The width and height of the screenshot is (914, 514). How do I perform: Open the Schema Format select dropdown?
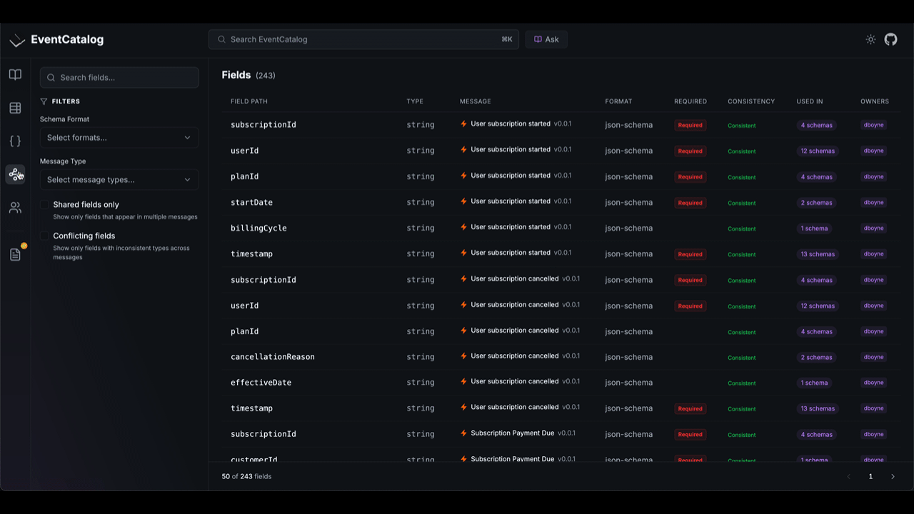click(119, 138)
